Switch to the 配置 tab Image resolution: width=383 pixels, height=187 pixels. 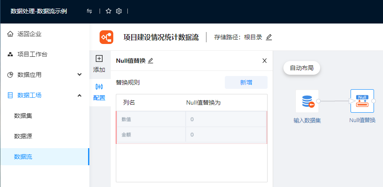coord(99,91)
